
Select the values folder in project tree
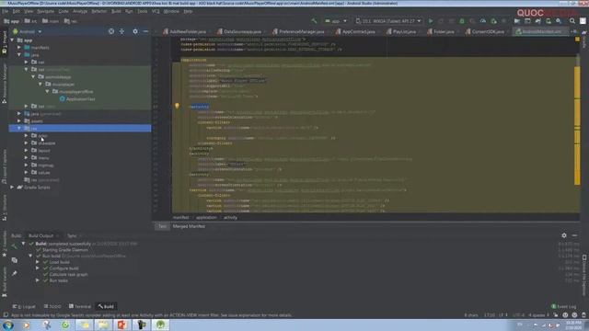coord(44,172)
